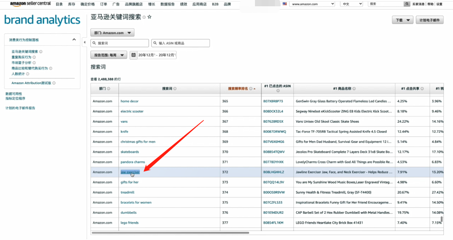Click info icon under #1 已点击的 ASIN header
This screenshot has width=453, height=240.
tap(278, 91)
